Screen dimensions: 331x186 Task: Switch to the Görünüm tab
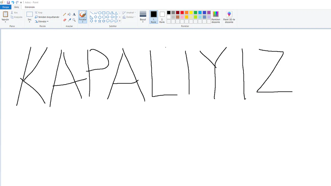click(x=30, y=7)
